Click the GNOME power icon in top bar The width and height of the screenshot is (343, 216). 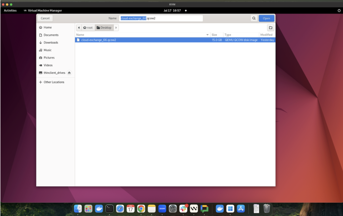[x=339, y=10]
